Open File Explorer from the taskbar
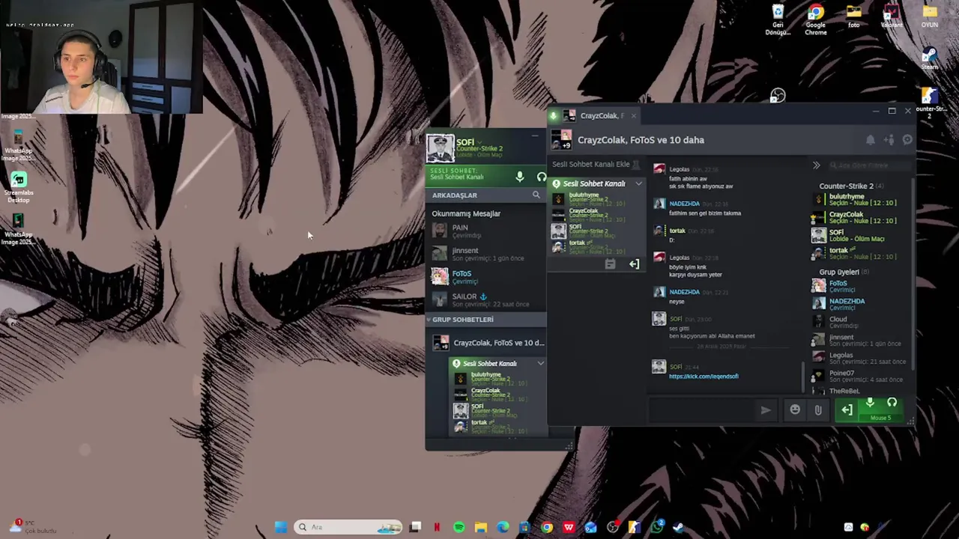 pyautogui.click(x=480, y=527)
